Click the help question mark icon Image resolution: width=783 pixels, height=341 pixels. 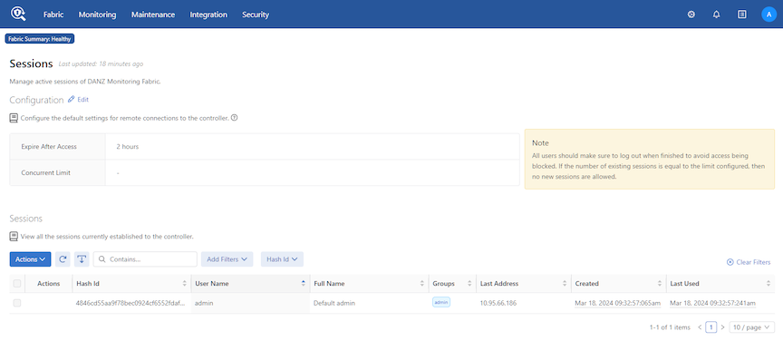(x=234, y=118)
